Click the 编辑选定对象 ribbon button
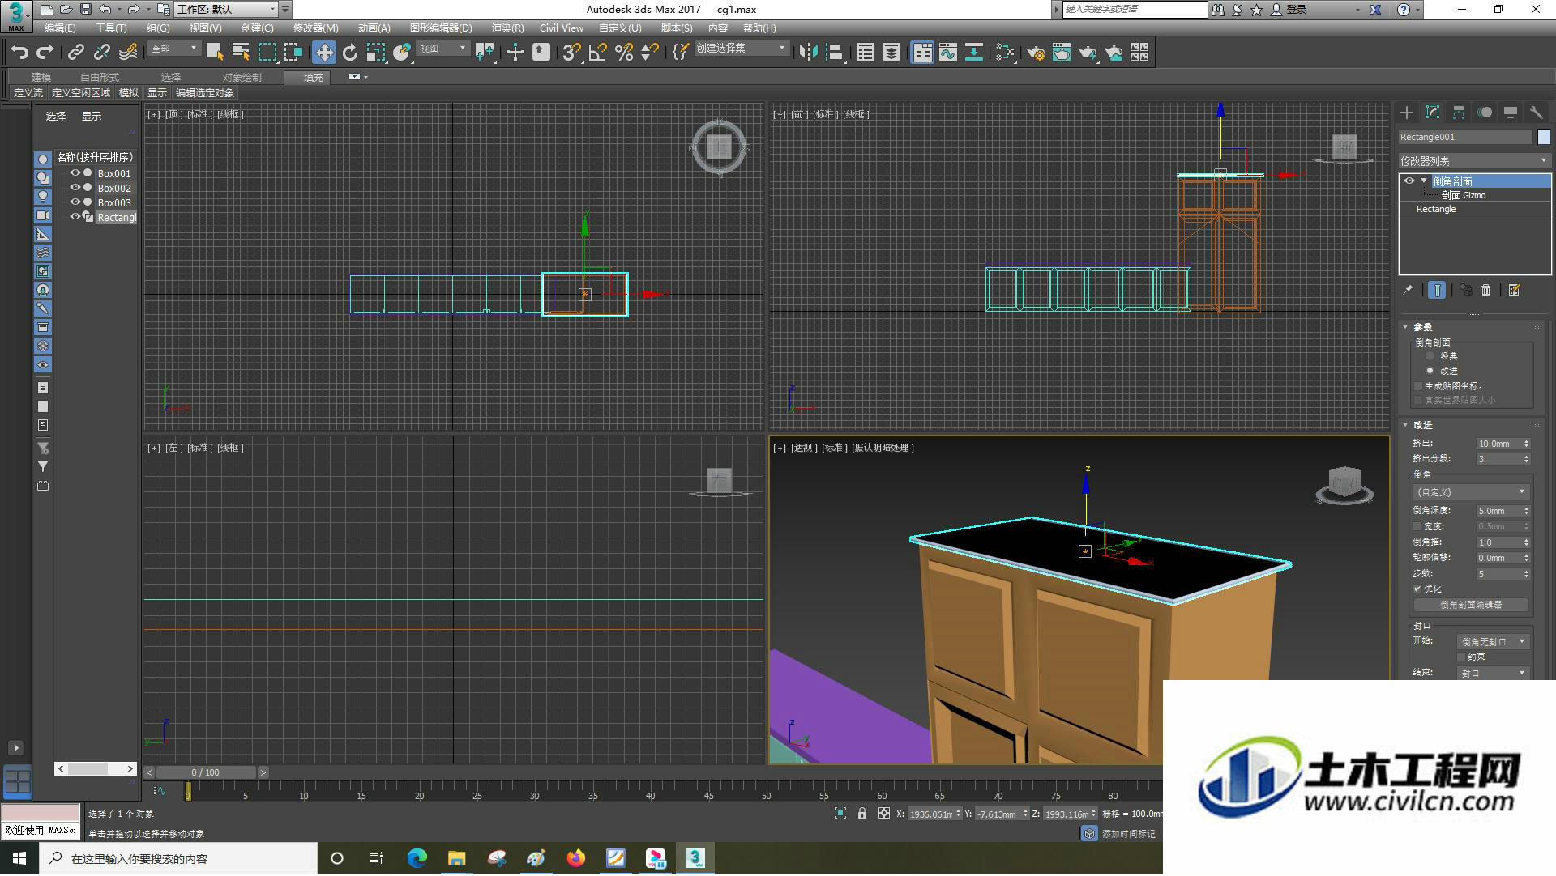Viewport: 1556px width, 876px height. (x=205, y=93)
